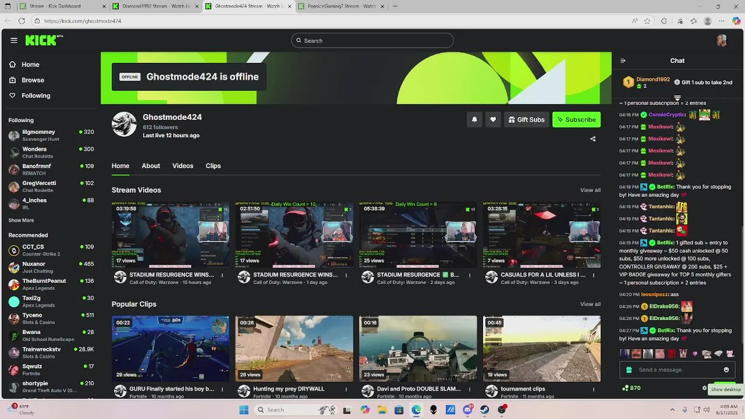This screenshot has width=745, height=419.
Task: Click the browser back arrow
Action: [8, 21]
